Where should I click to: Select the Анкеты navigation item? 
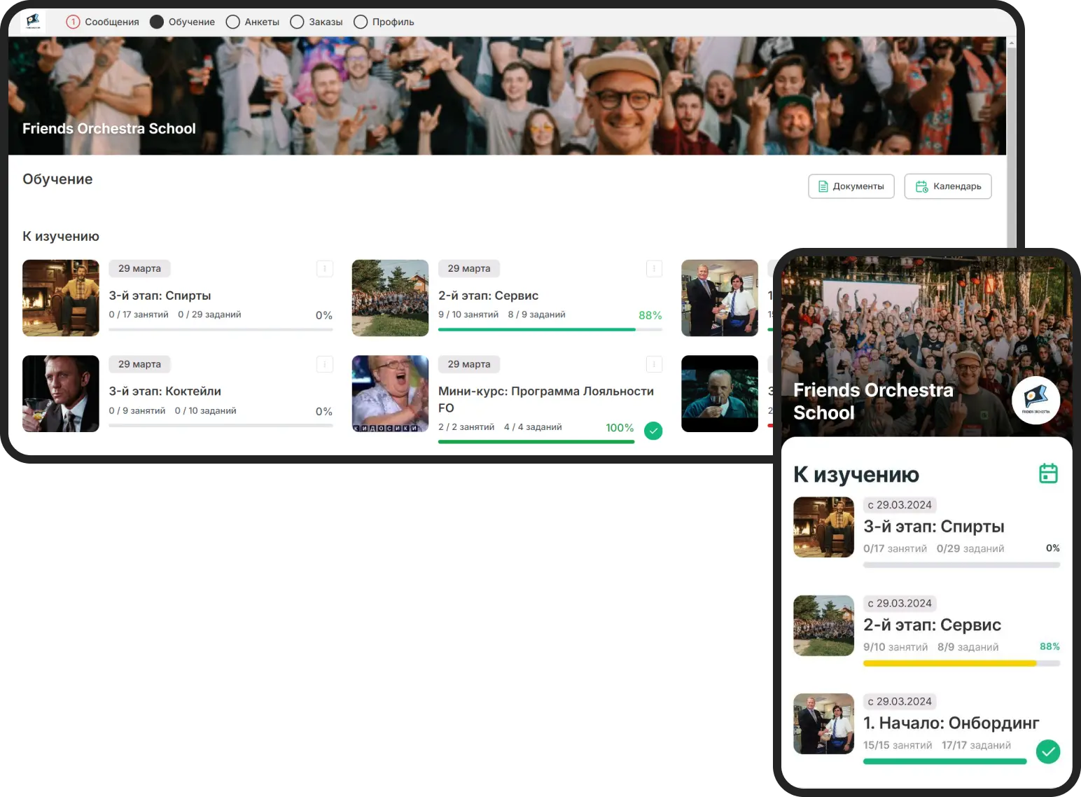tap(253, 22)
